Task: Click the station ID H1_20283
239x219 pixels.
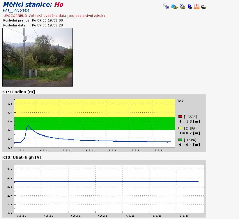Action: 16,10
